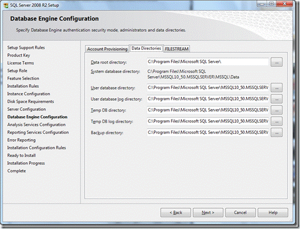
Task: Click the User database log directory field
Action: pyautogui.click(x=208, y=99)
